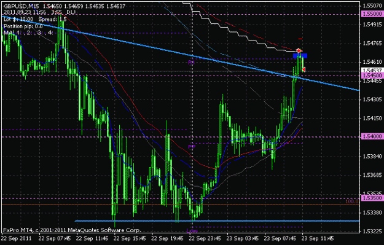The height and width of the screenshot is (245, 384).
Task: Select the orange horizontal Fibonacci line
Action: (x=181, y=205)
